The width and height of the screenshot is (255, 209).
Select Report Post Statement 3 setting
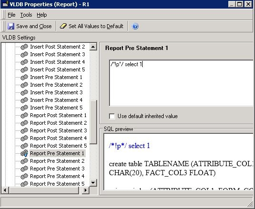click(59, 131)
